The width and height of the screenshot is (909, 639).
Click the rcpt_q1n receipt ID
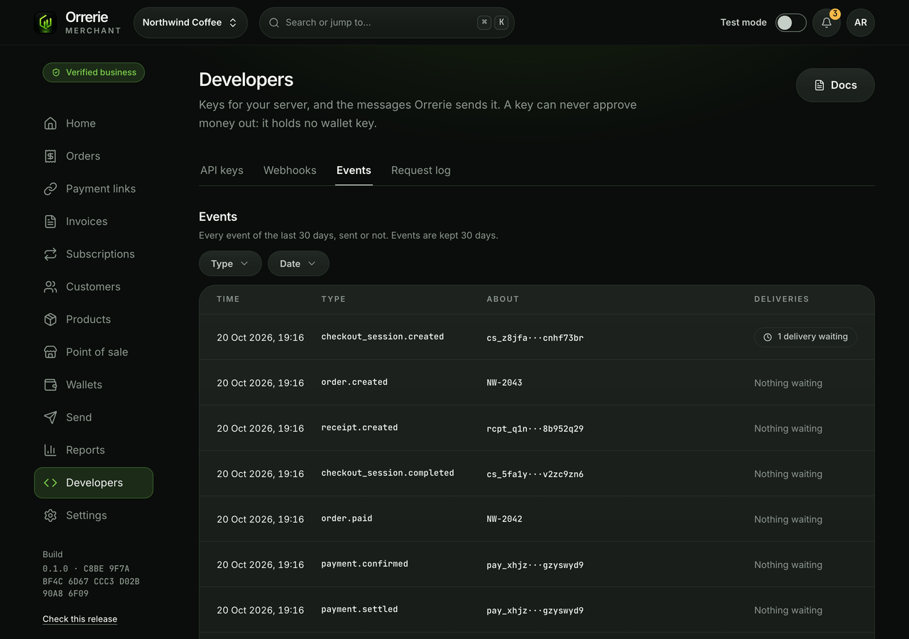[535, 429]
